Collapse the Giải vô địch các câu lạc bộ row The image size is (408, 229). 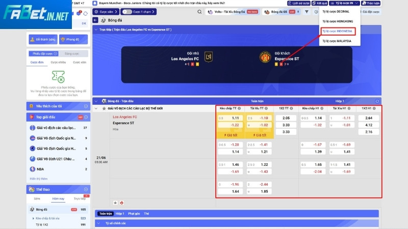tap(96, 108)
